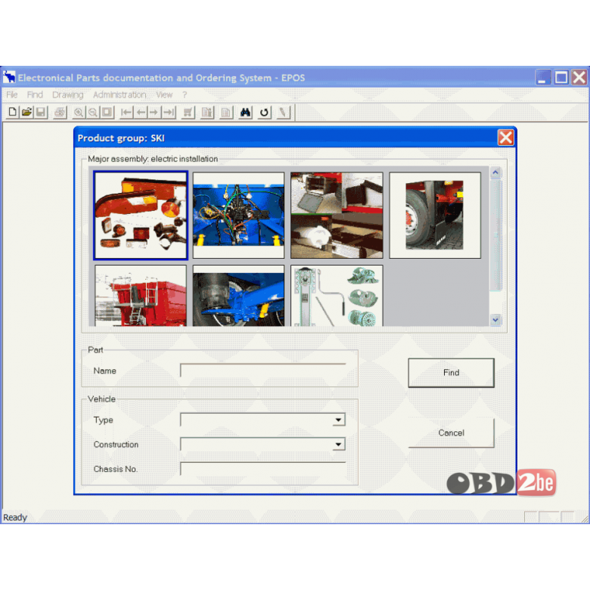Image resolution: width=590 pixels, height=590 pixels.
Task: Open the Drawing menu
Action: coord(68,95)
